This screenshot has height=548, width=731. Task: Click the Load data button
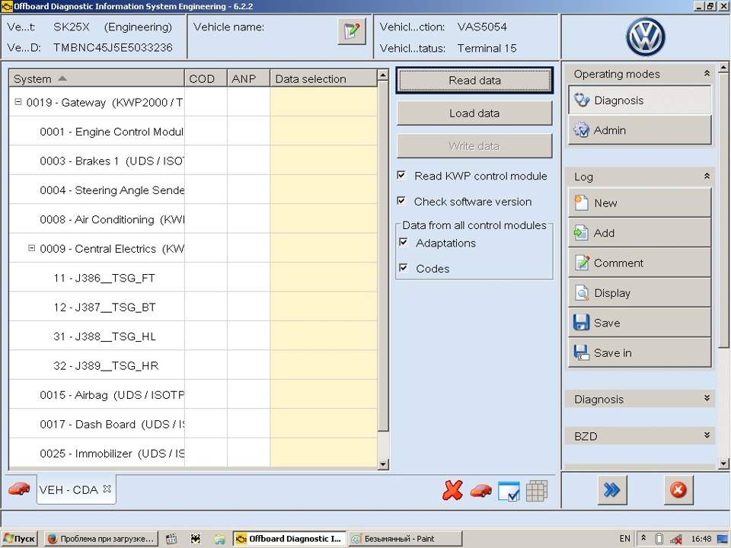click(x=474, y=113)
